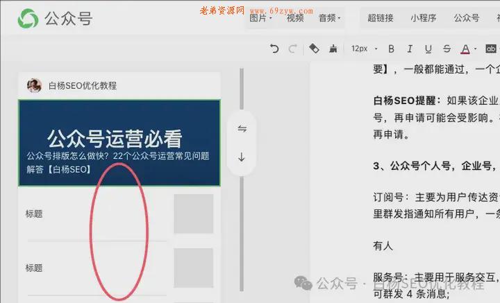
Task: Open the 音频 insert dropdown
Action: (x=330, y=18)
